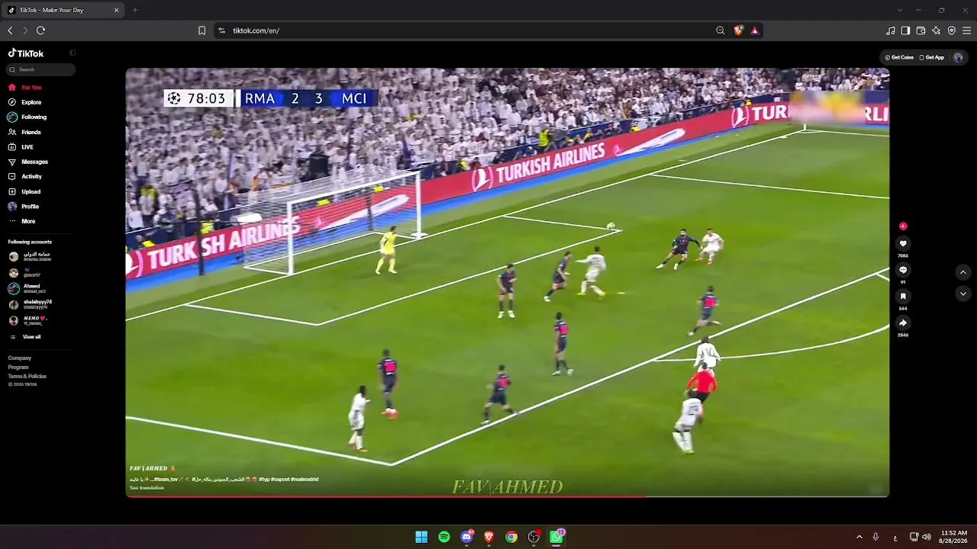Open the Brave Wallet
This screenshot has width=977, height=549.
(x=921, y=30)
